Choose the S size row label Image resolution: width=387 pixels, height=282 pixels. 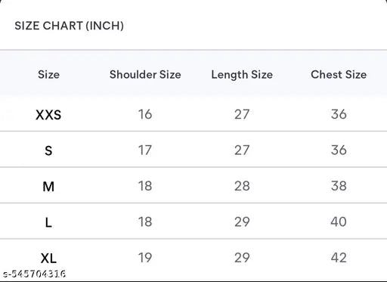[48, 150]
